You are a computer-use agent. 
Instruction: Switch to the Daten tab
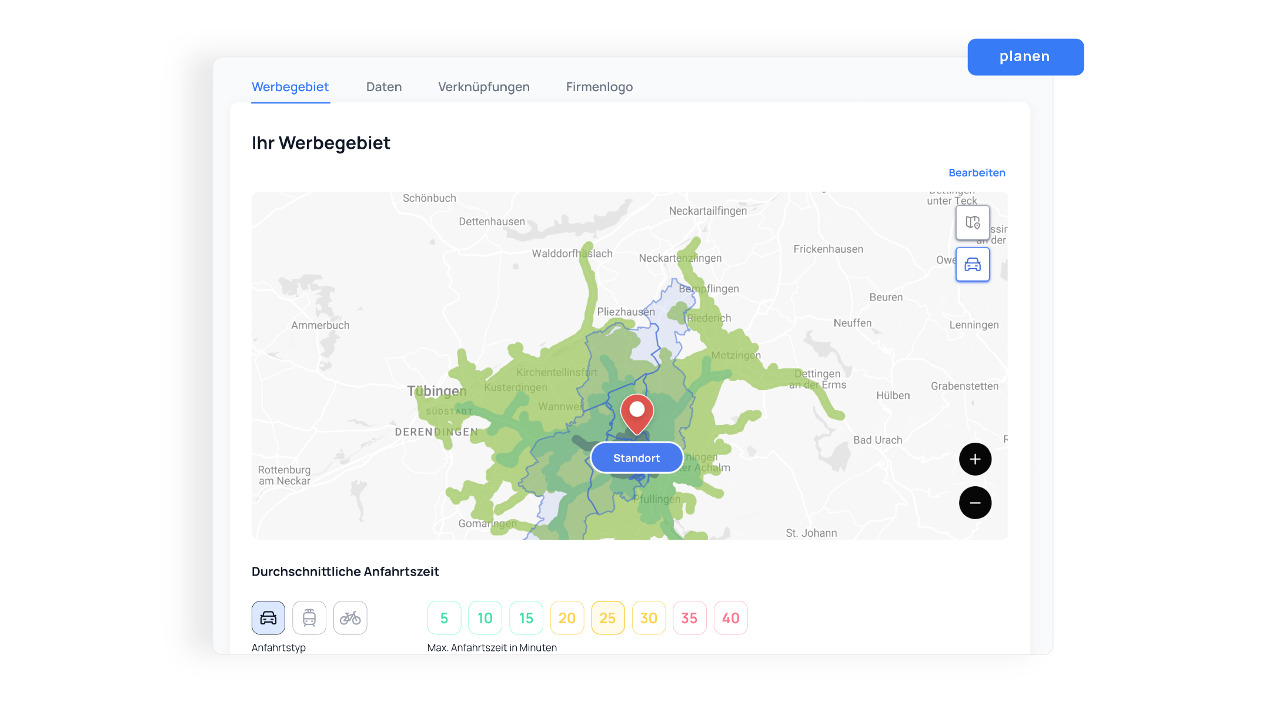[384, 87]
